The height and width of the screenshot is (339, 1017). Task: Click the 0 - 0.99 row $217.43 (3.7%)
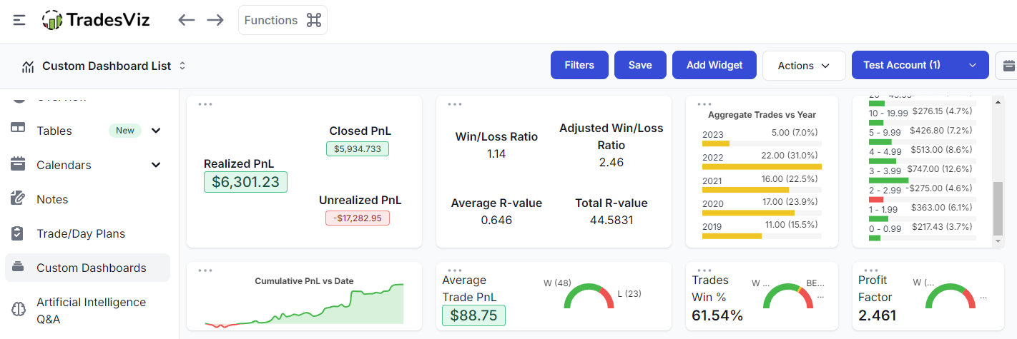(941, 226)
